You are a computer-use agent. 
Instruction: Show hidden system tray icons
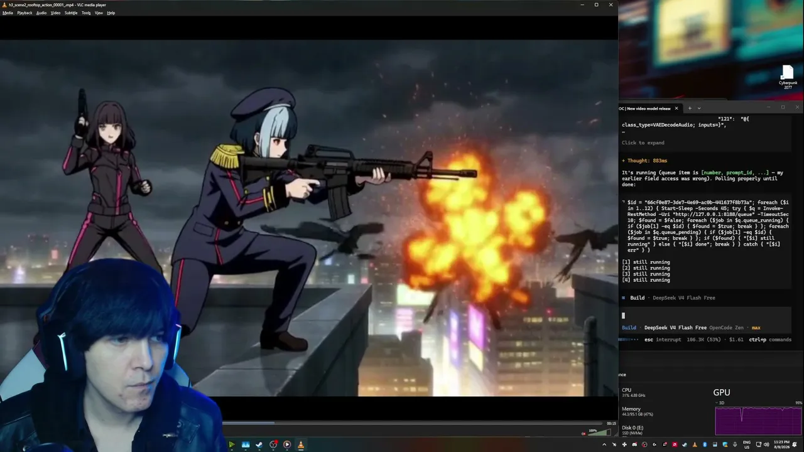pyautogui.click(x=604, y=444)
